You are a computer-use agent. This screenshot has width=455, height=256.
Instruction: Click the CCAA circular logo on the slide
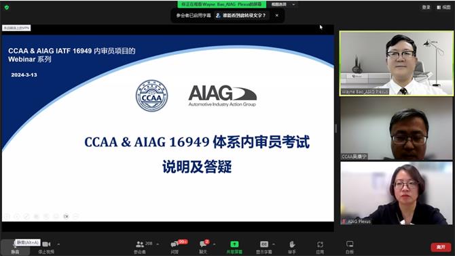(x=151, y=95)
